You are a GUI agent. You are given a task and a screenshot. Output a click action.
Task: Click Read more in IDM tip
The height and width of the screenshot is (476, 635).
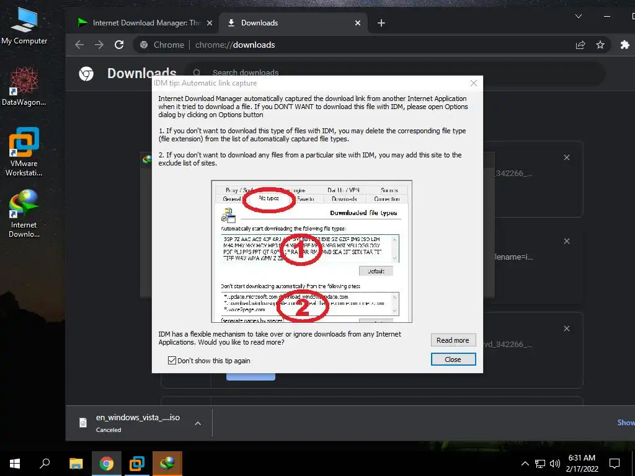point(453,340)
